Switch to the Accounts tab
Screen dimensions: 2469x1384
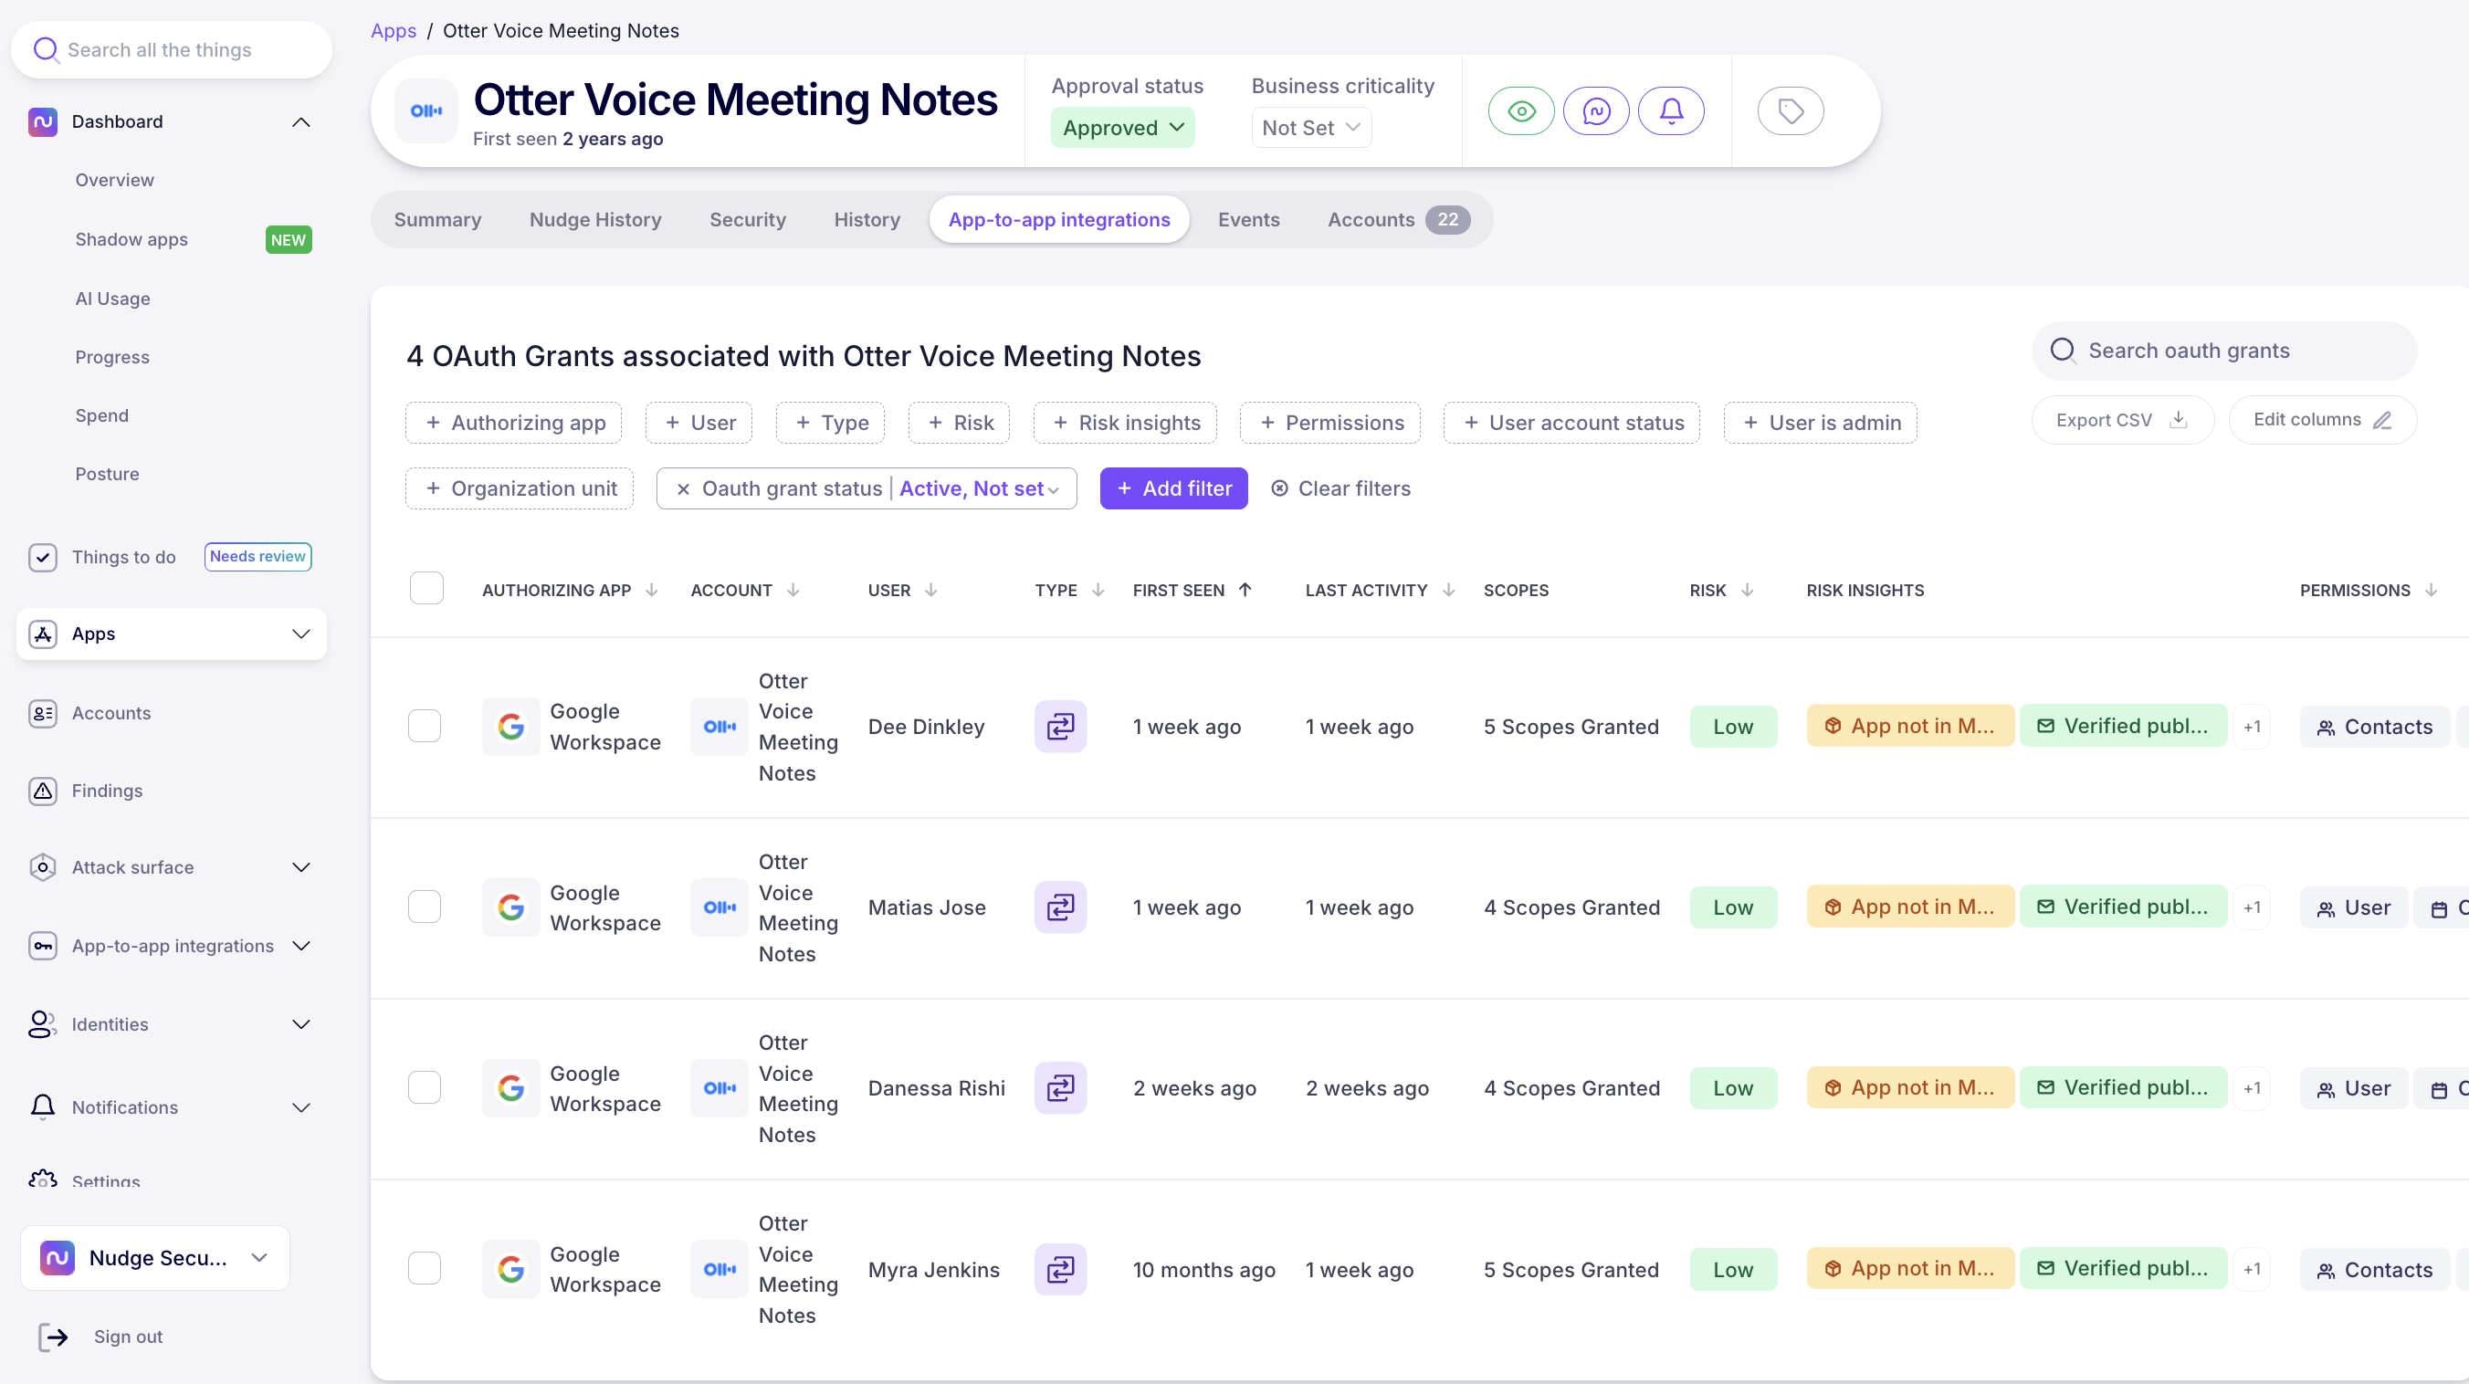coord(1397,219)
